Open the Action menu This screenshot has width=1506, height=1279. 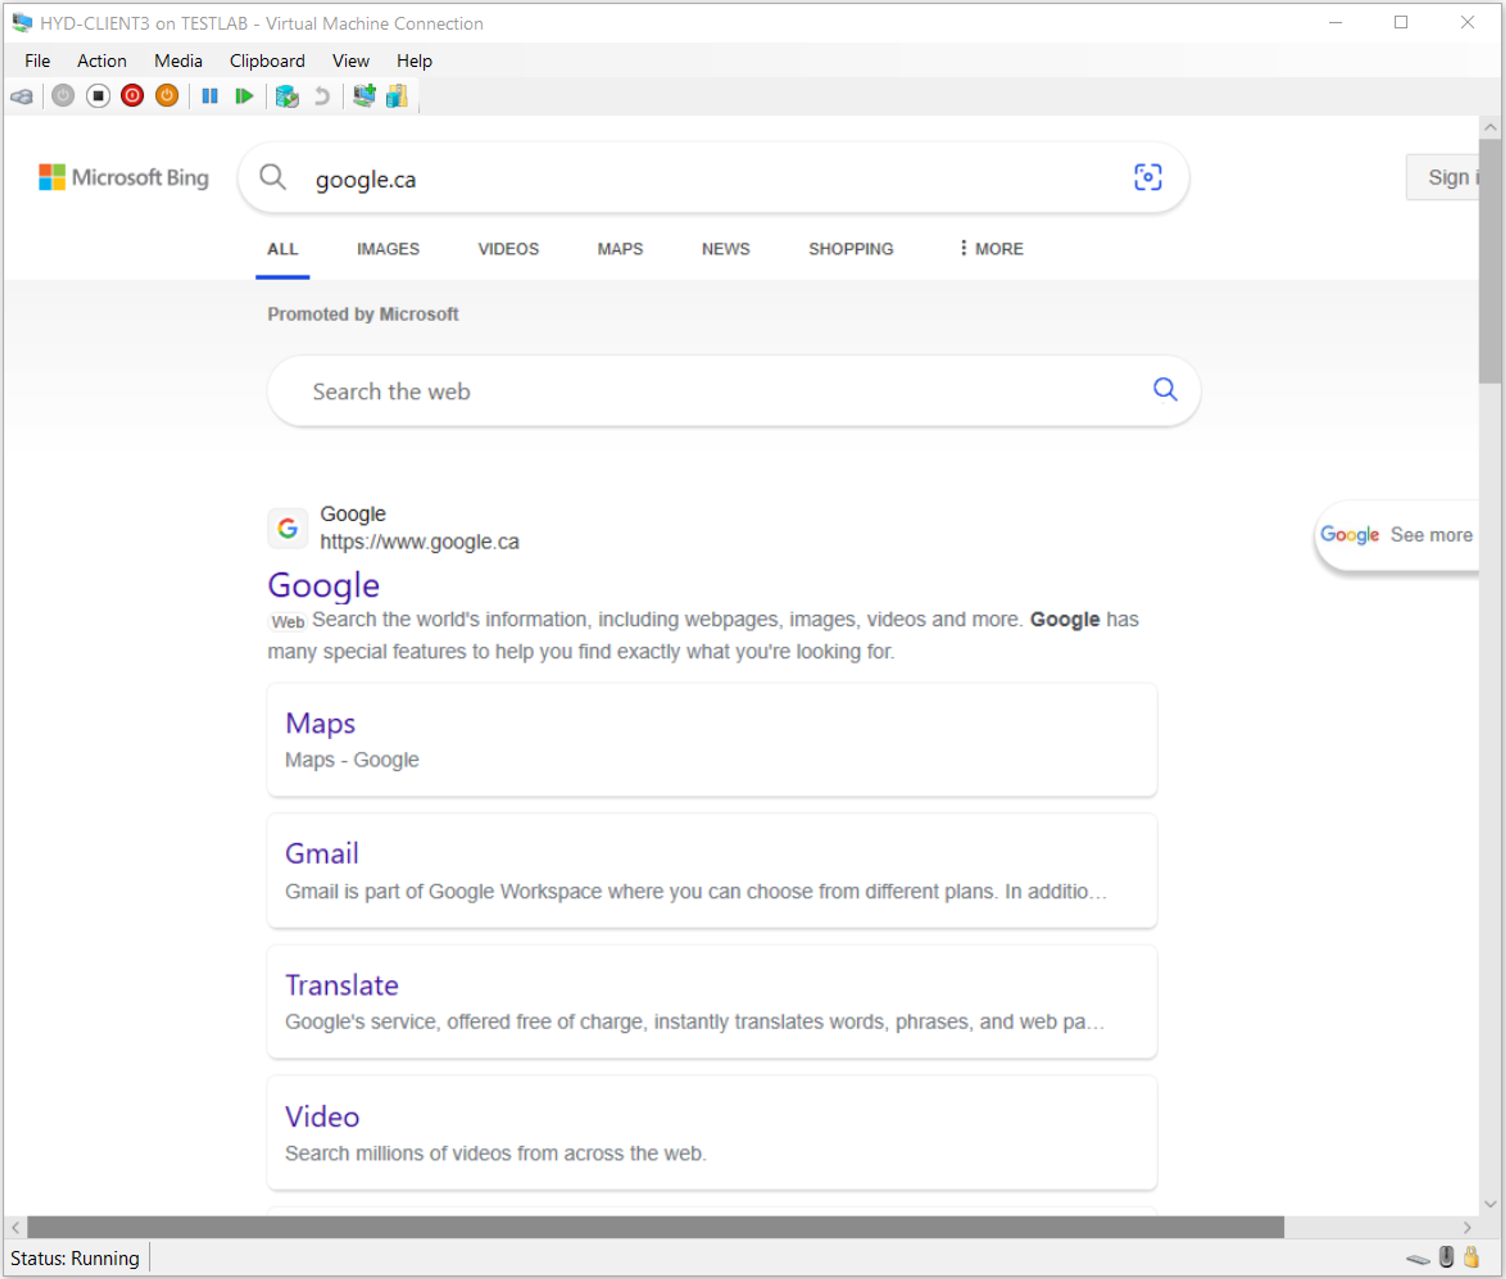coord(102,61)
